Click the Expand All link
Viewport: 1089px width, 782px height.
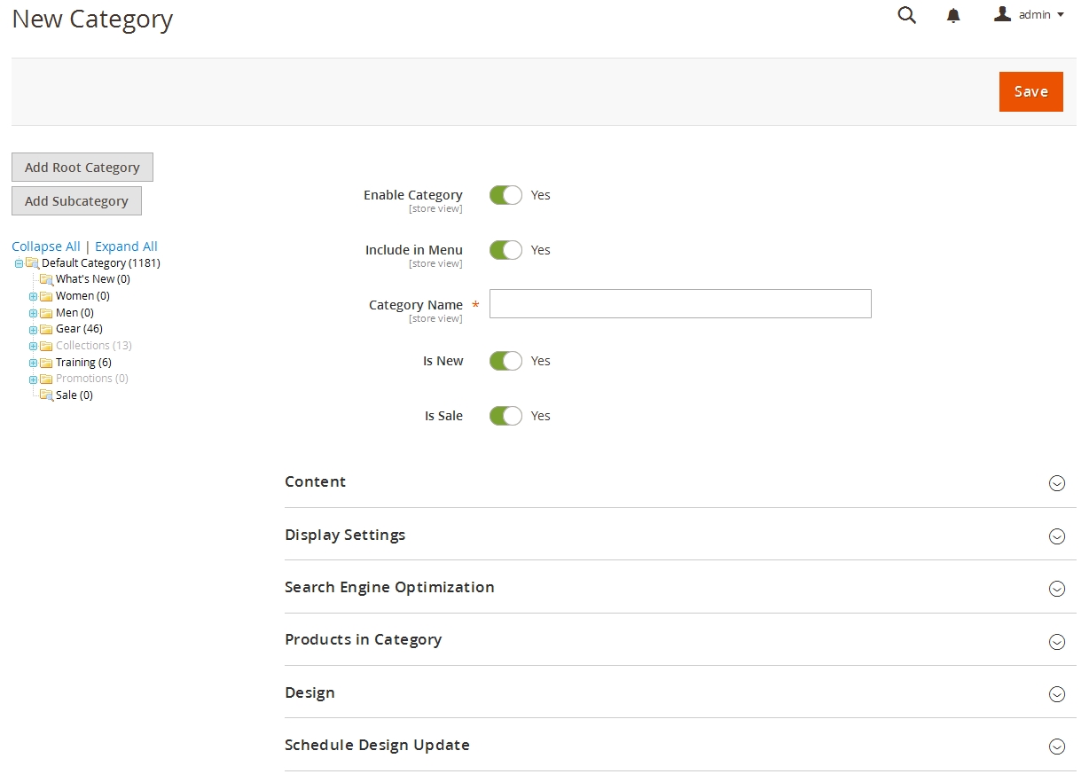click(x=126, y=246)
